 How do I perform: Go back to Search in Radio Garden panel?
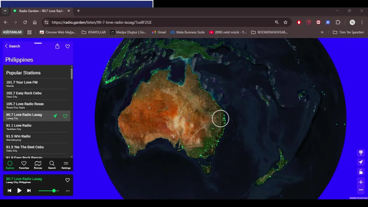pos(12,46)
